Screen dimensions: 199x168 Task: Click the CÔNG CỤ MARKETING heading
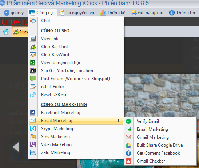point(64,105)
